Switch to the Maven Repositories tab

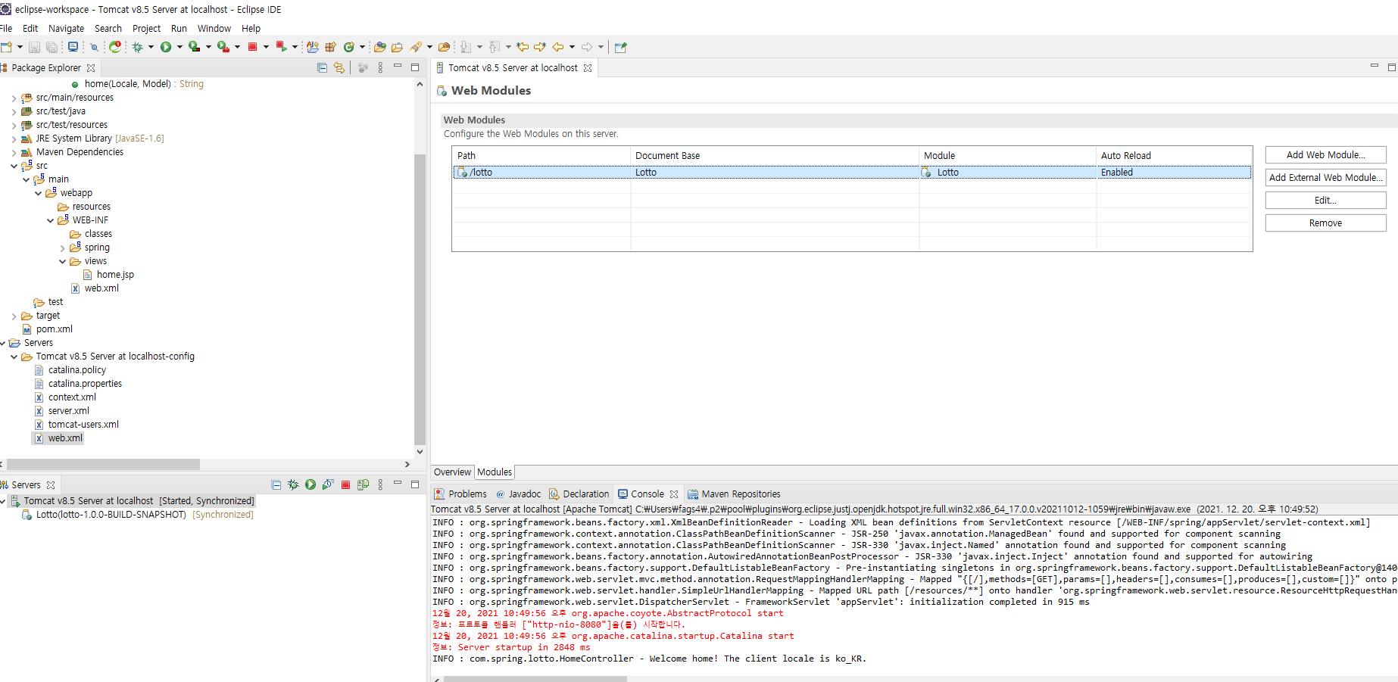pos(734,494)
